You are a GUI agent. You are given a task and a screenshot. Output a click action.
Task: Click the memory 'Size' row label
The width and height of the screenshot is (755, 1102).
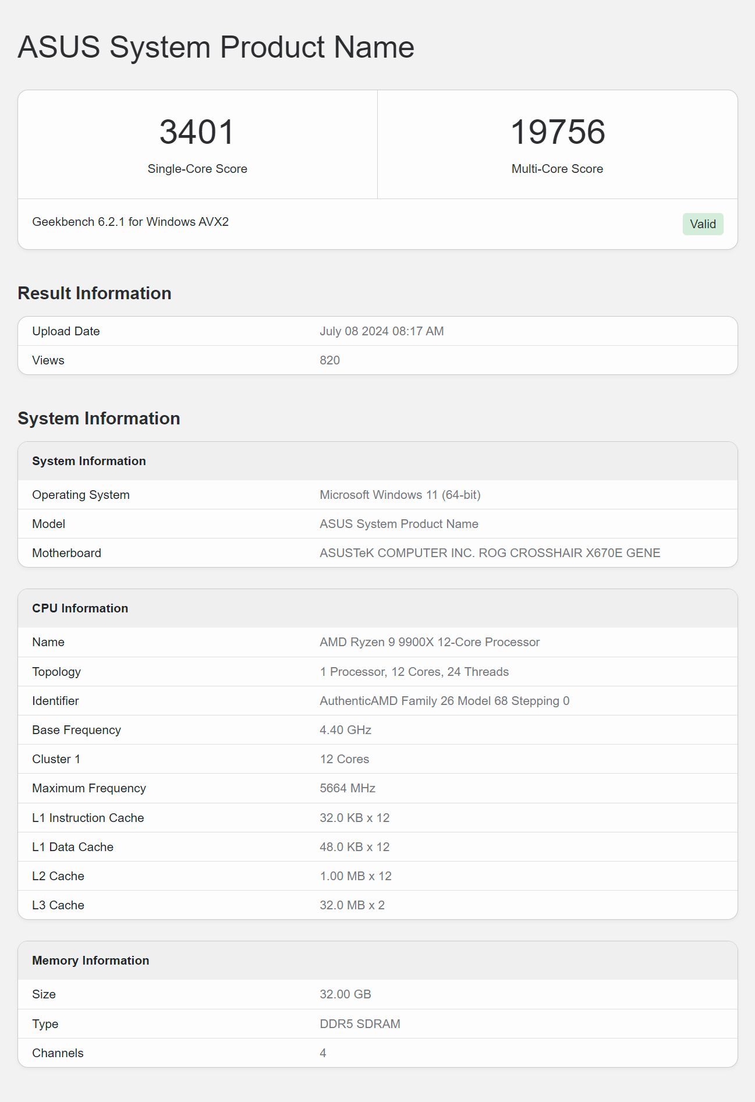(44, 994)
